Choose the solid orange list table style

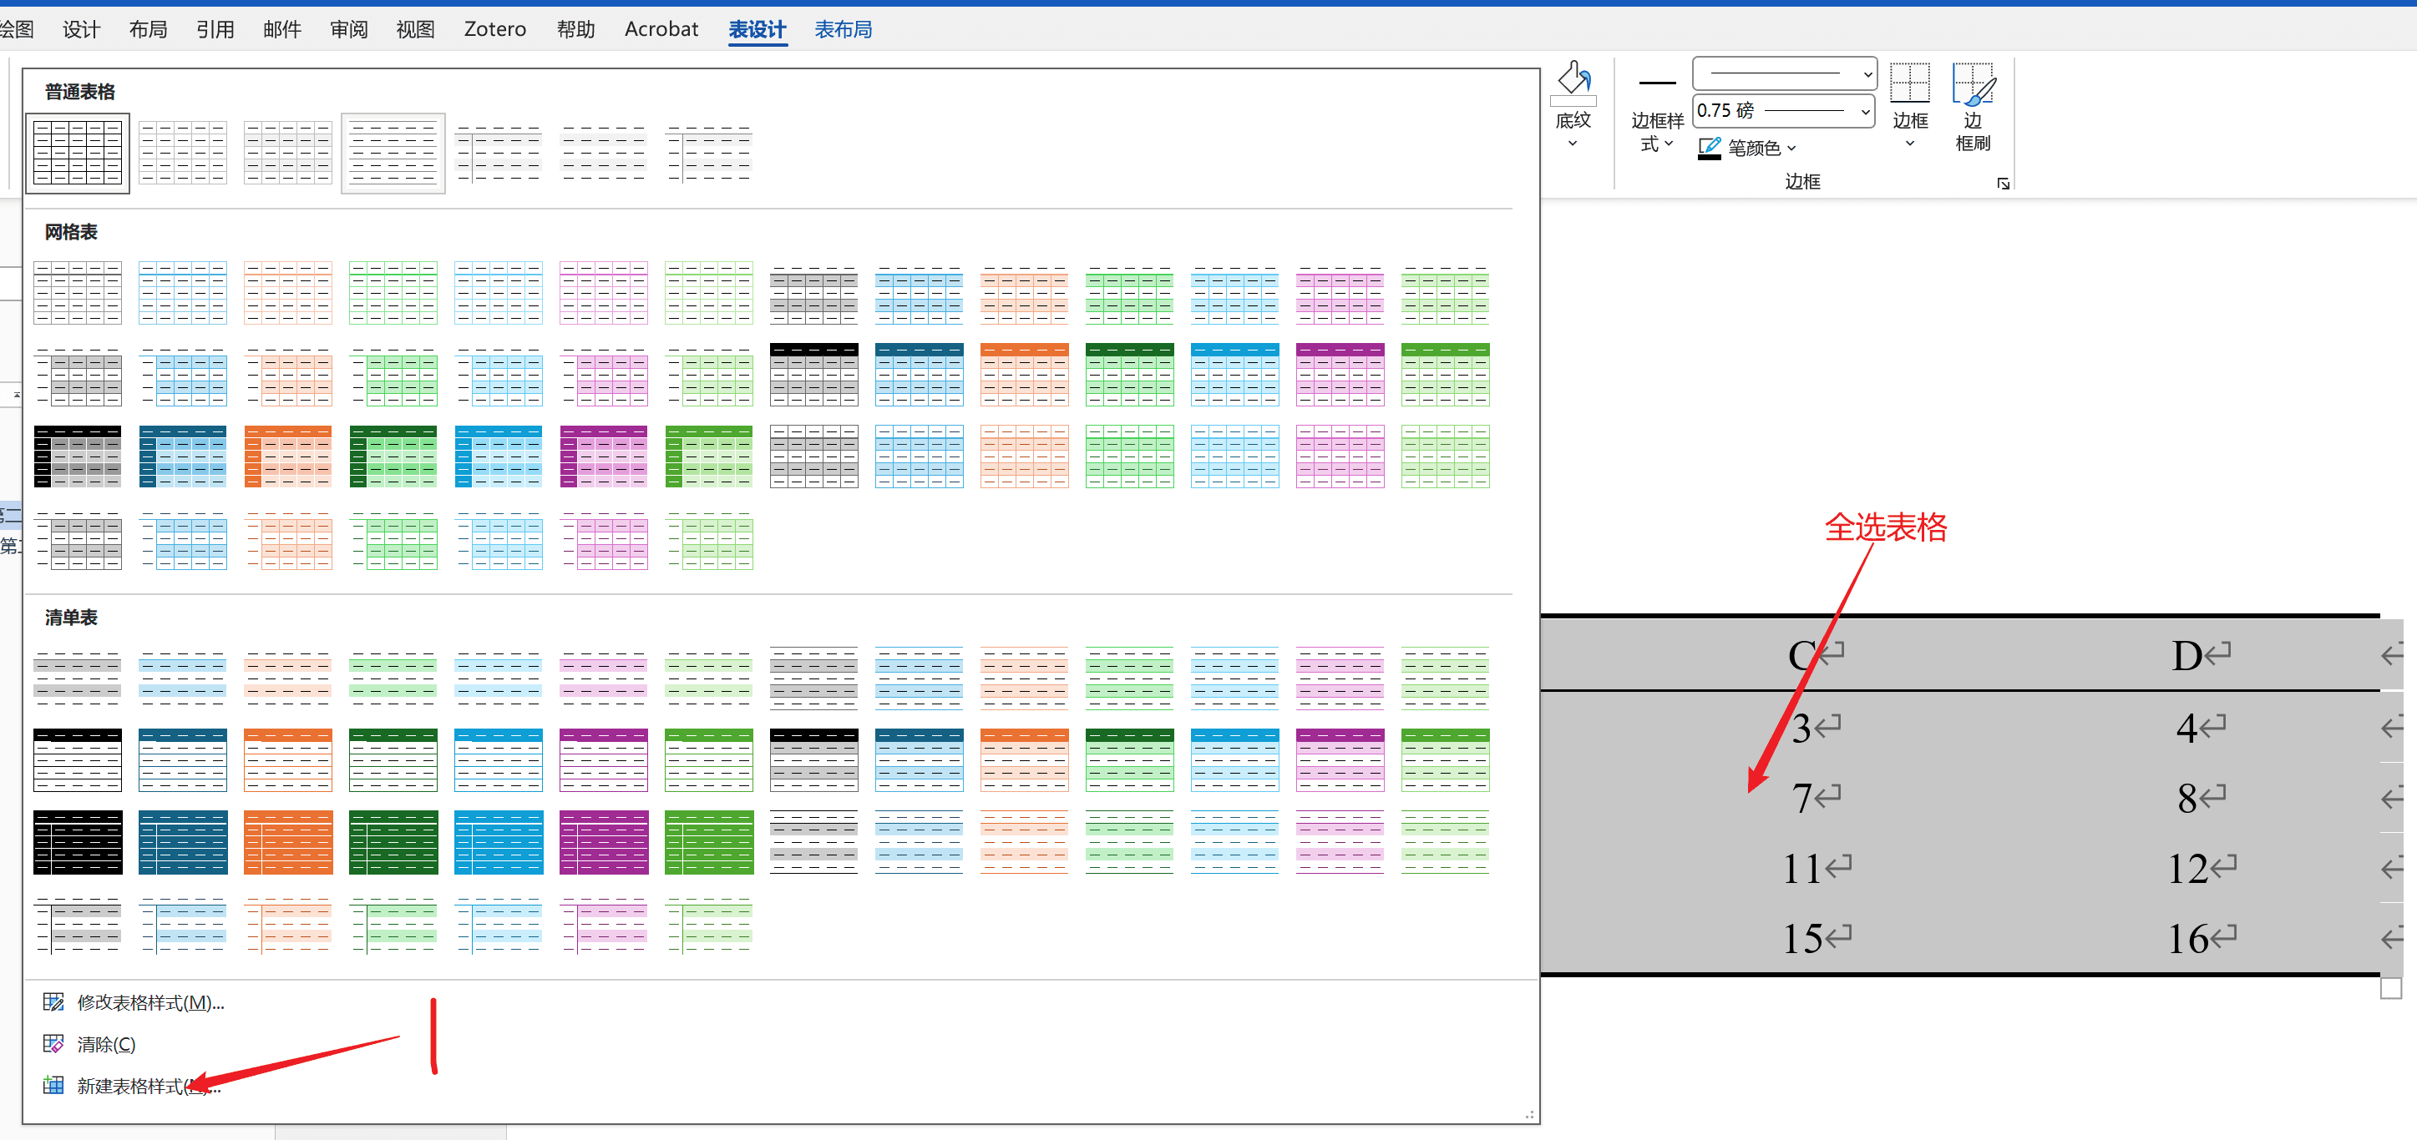click(x=288, y=842)
